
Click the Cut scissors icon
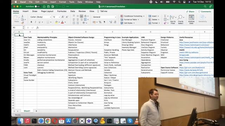point(22,16)
